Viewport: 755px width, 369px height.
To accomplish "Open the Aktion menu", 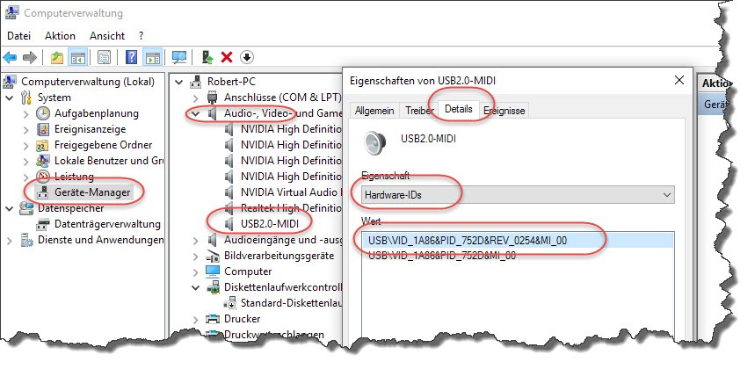I will tap(60, 36).
